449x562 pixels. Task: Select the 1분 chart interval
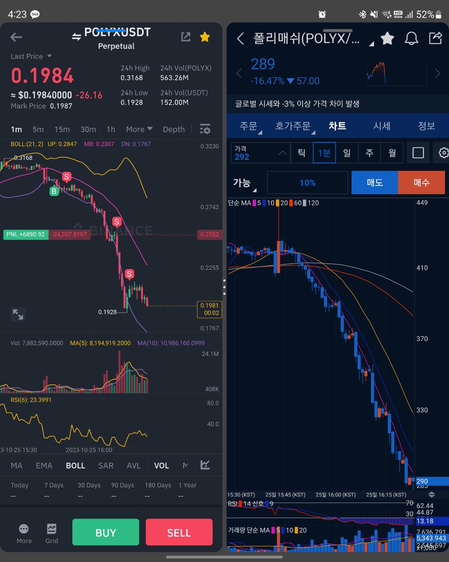[324, 153]
